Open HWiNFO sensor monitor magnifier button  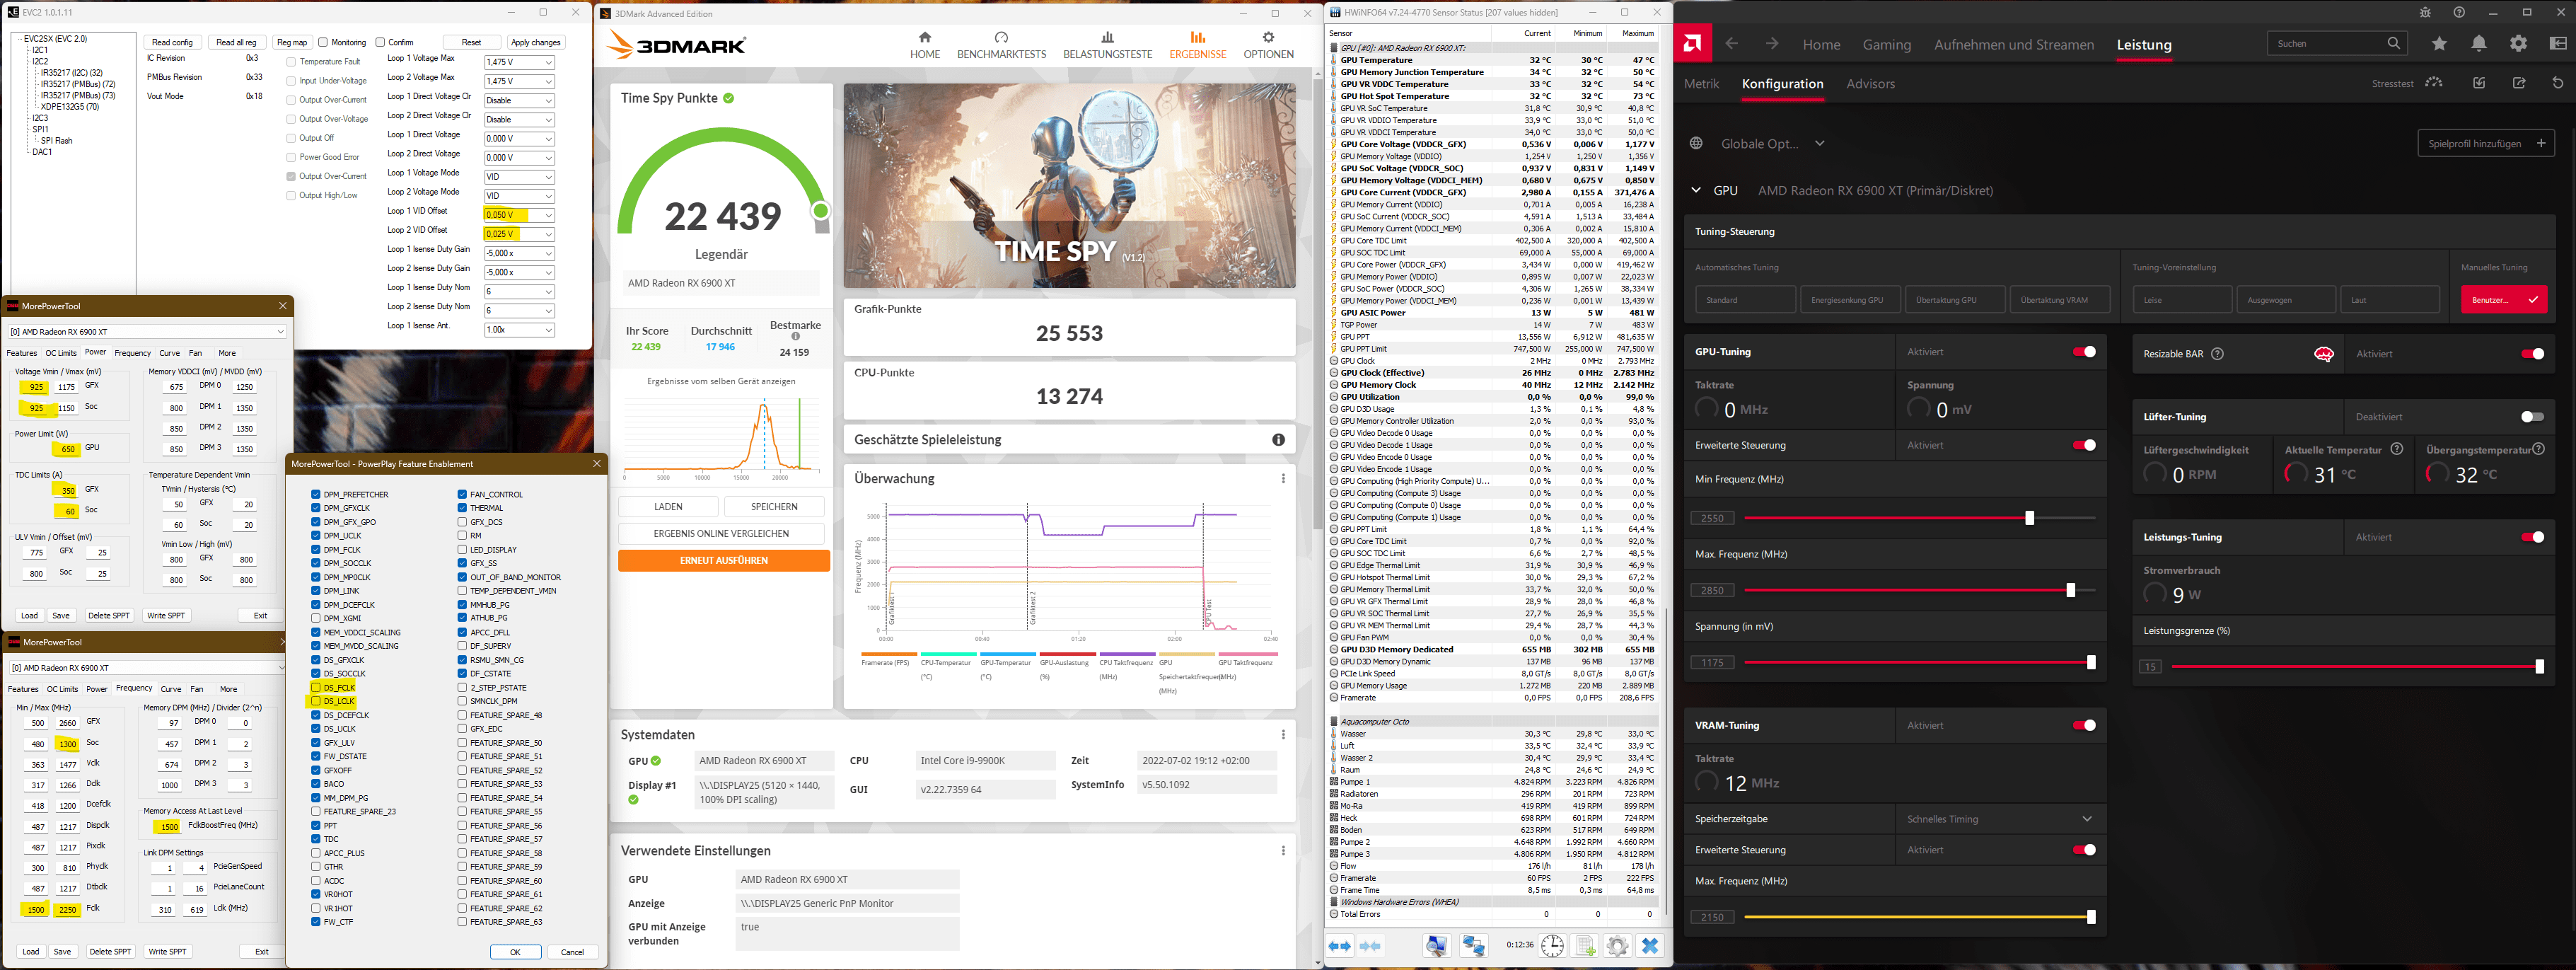pos(1437,946)
